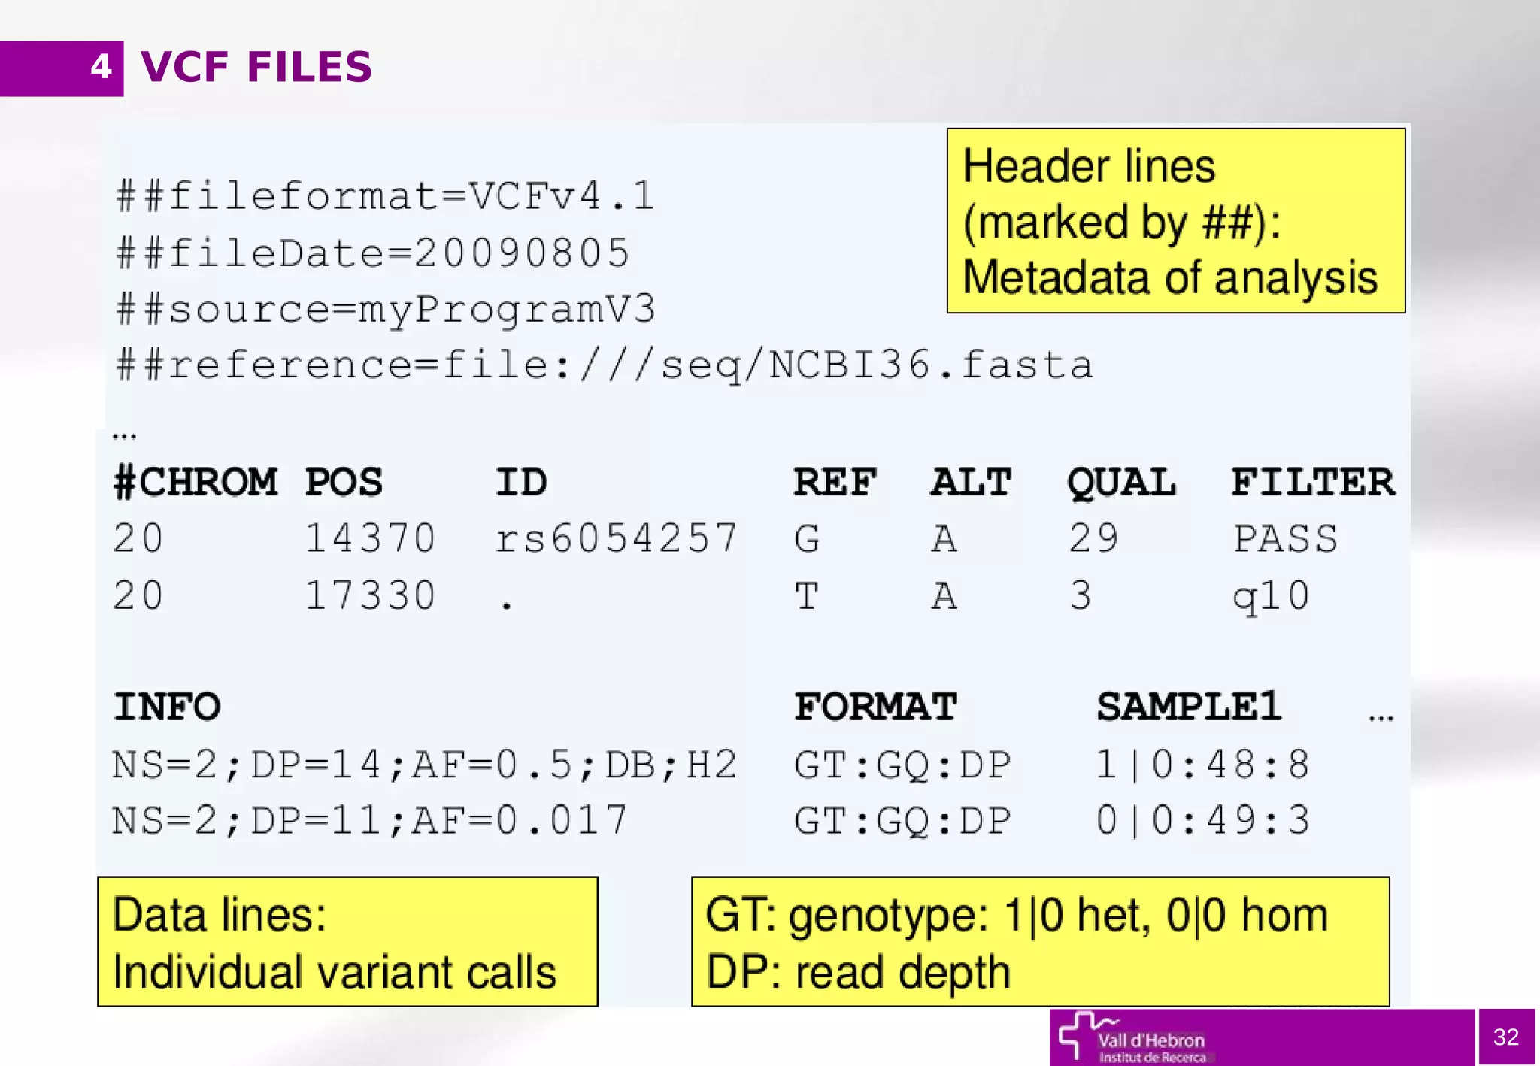Select the ##fileDate=20090805 line
Viewport: 1540px width, 1066px height.
pyautogui.click(x=372, y=253)
